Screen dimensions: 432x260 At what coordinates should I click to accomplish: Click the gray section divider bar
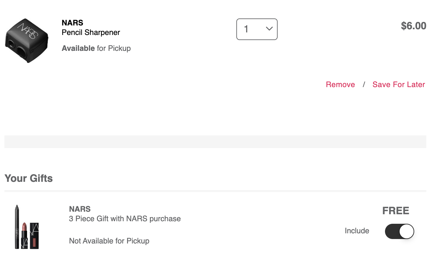215,142
